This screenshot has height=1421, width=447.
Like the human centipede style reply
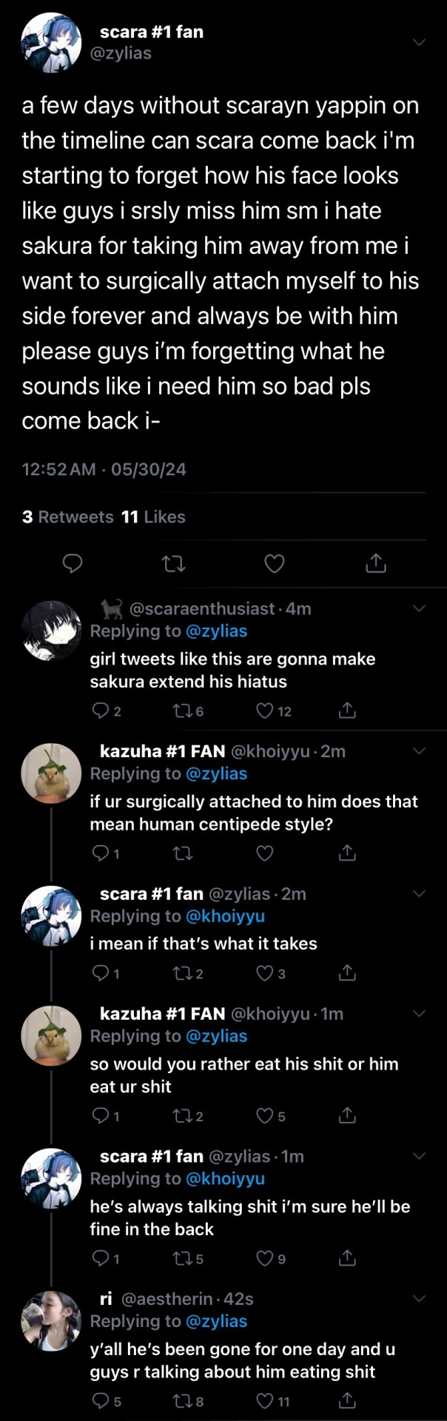[x=265, y=853]
